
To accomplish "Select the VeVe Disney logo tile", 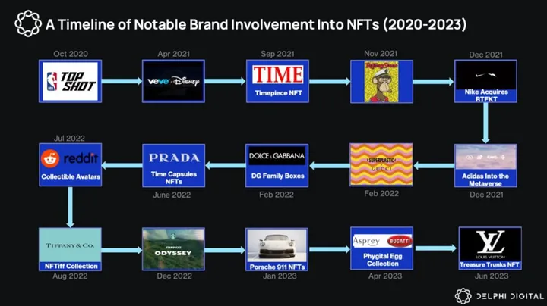I will tap(174, 81).
